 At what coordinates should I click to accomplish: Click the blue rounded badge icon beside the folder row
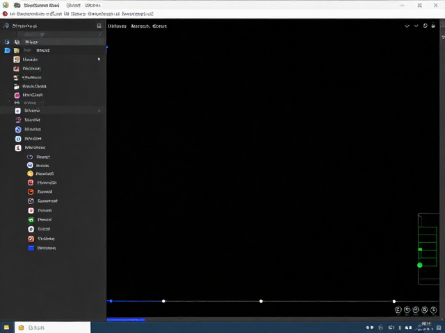click(x=8, y=51)
